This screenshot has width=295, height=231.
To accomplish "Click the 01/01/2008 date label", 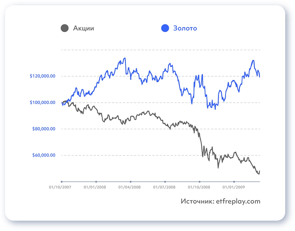I will (x=96, y=187).
